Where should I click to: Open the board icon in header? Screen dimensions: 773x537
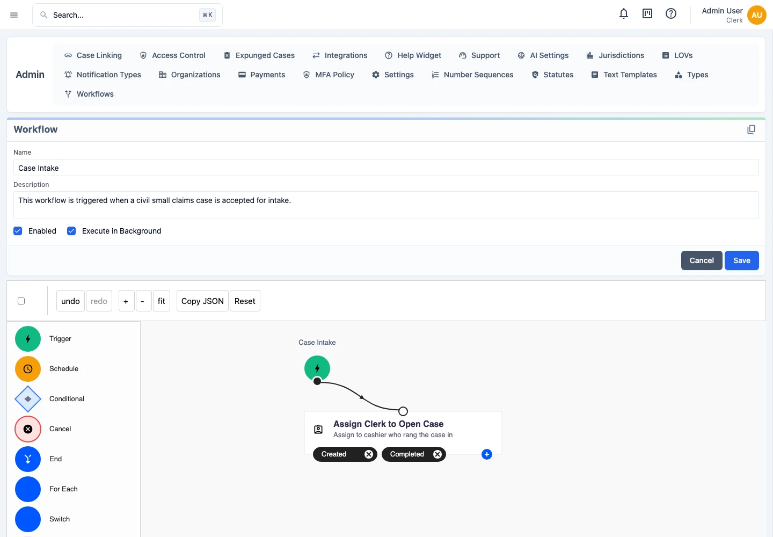pos(647,14)
